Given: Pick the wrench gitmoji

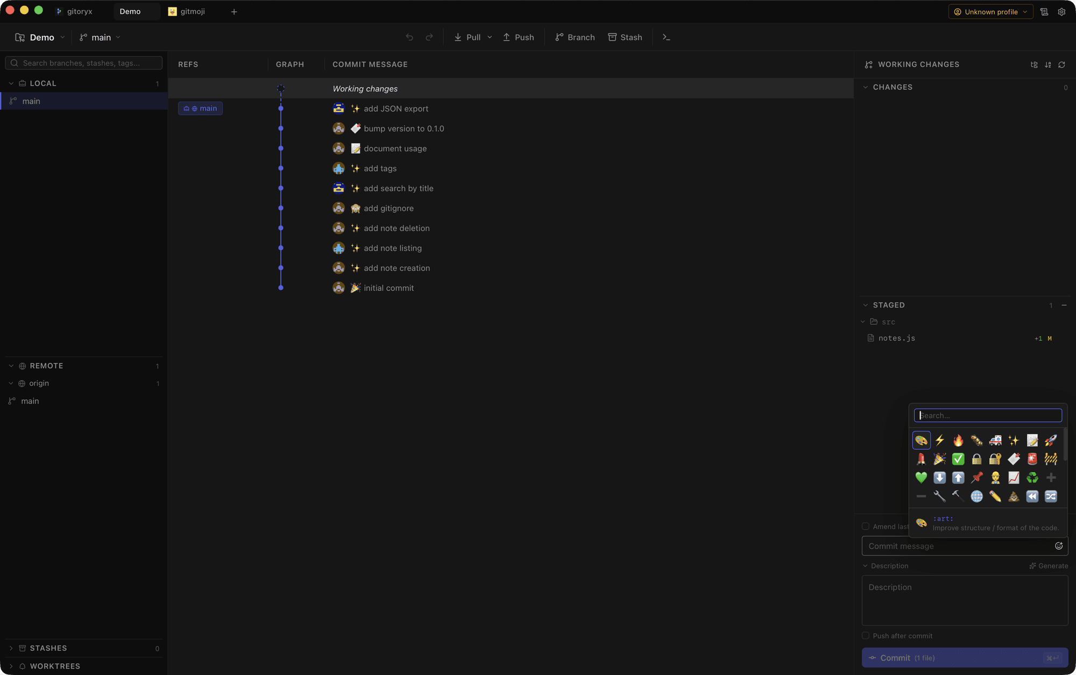Looking at the screenshot, I should tap(940, 496).
